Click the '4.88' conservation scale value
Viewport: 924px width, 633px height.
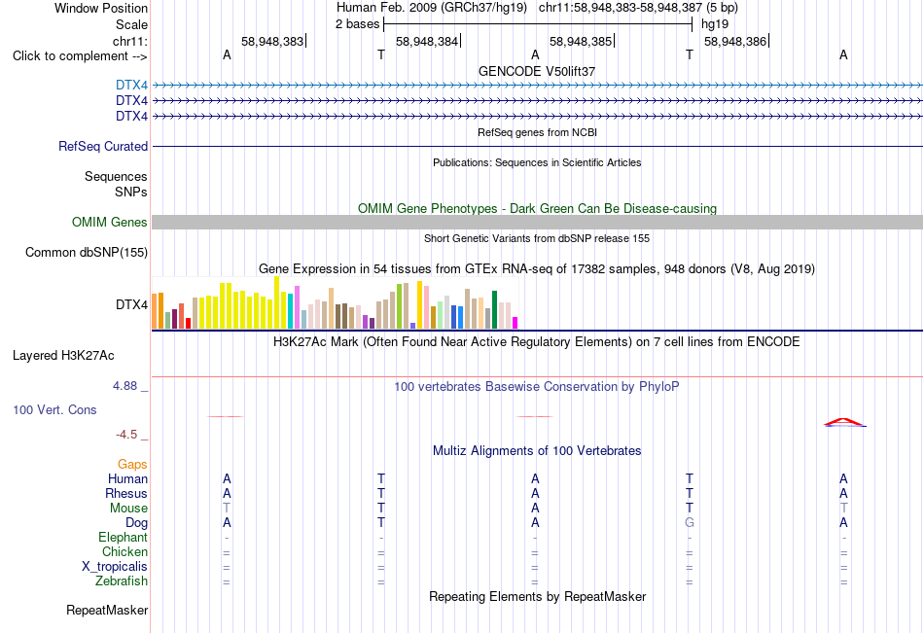point(124,386)
